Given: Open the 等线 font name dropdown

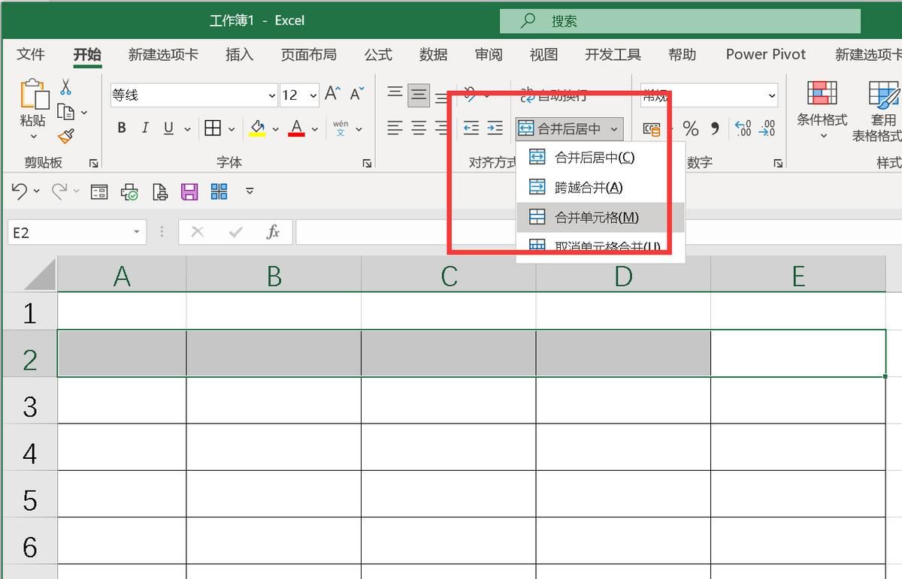Looking at the screenshot, I should pyautogui.click(x=272, y=95).
